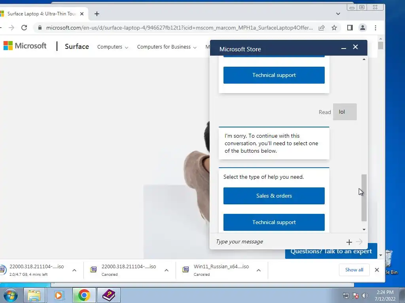Click the forward navigation arrow
405x303 pixels.
pos(11,28)
